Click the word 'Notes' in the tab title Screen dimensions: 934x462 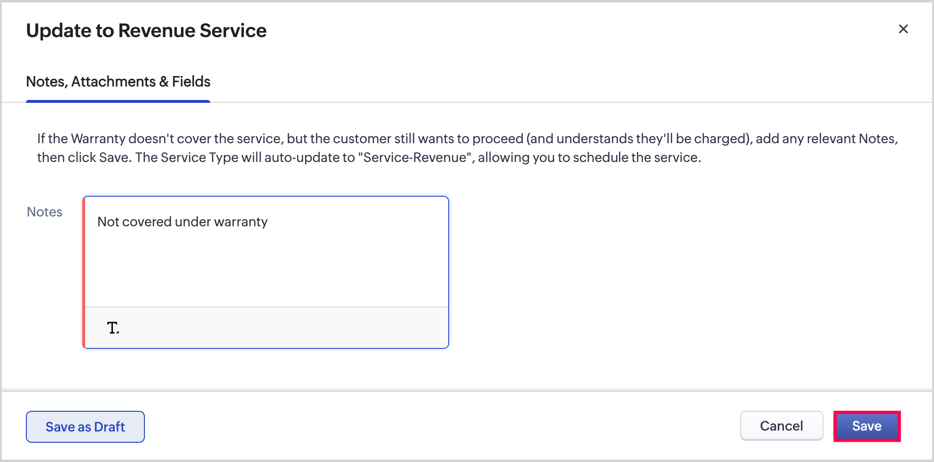(x=47, y=82)
